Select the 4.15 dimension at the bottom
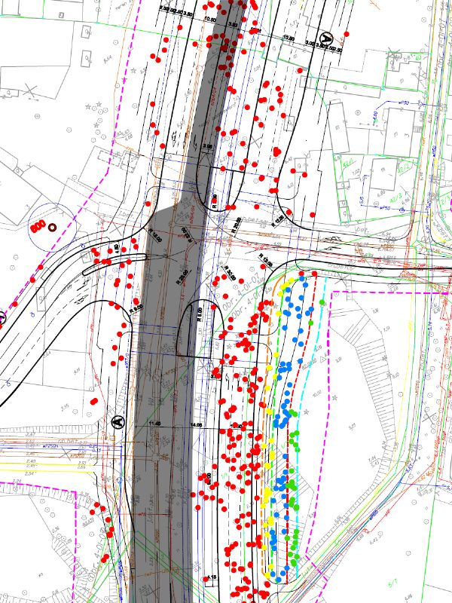452x603 pixels. [x=212, y=578]
